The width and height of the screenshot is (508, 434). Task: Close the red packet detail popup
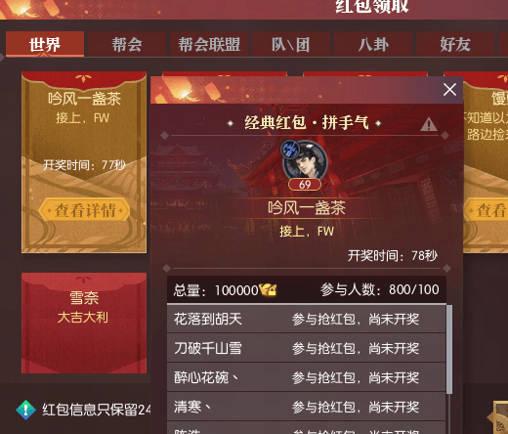(449, 89)
